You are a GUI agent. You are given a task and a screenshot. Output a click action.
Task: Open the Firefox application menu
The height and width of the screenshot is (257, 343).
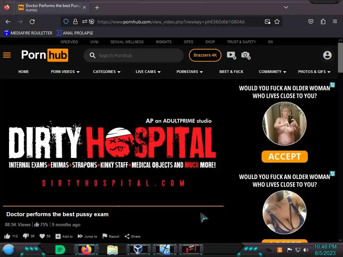335,21
